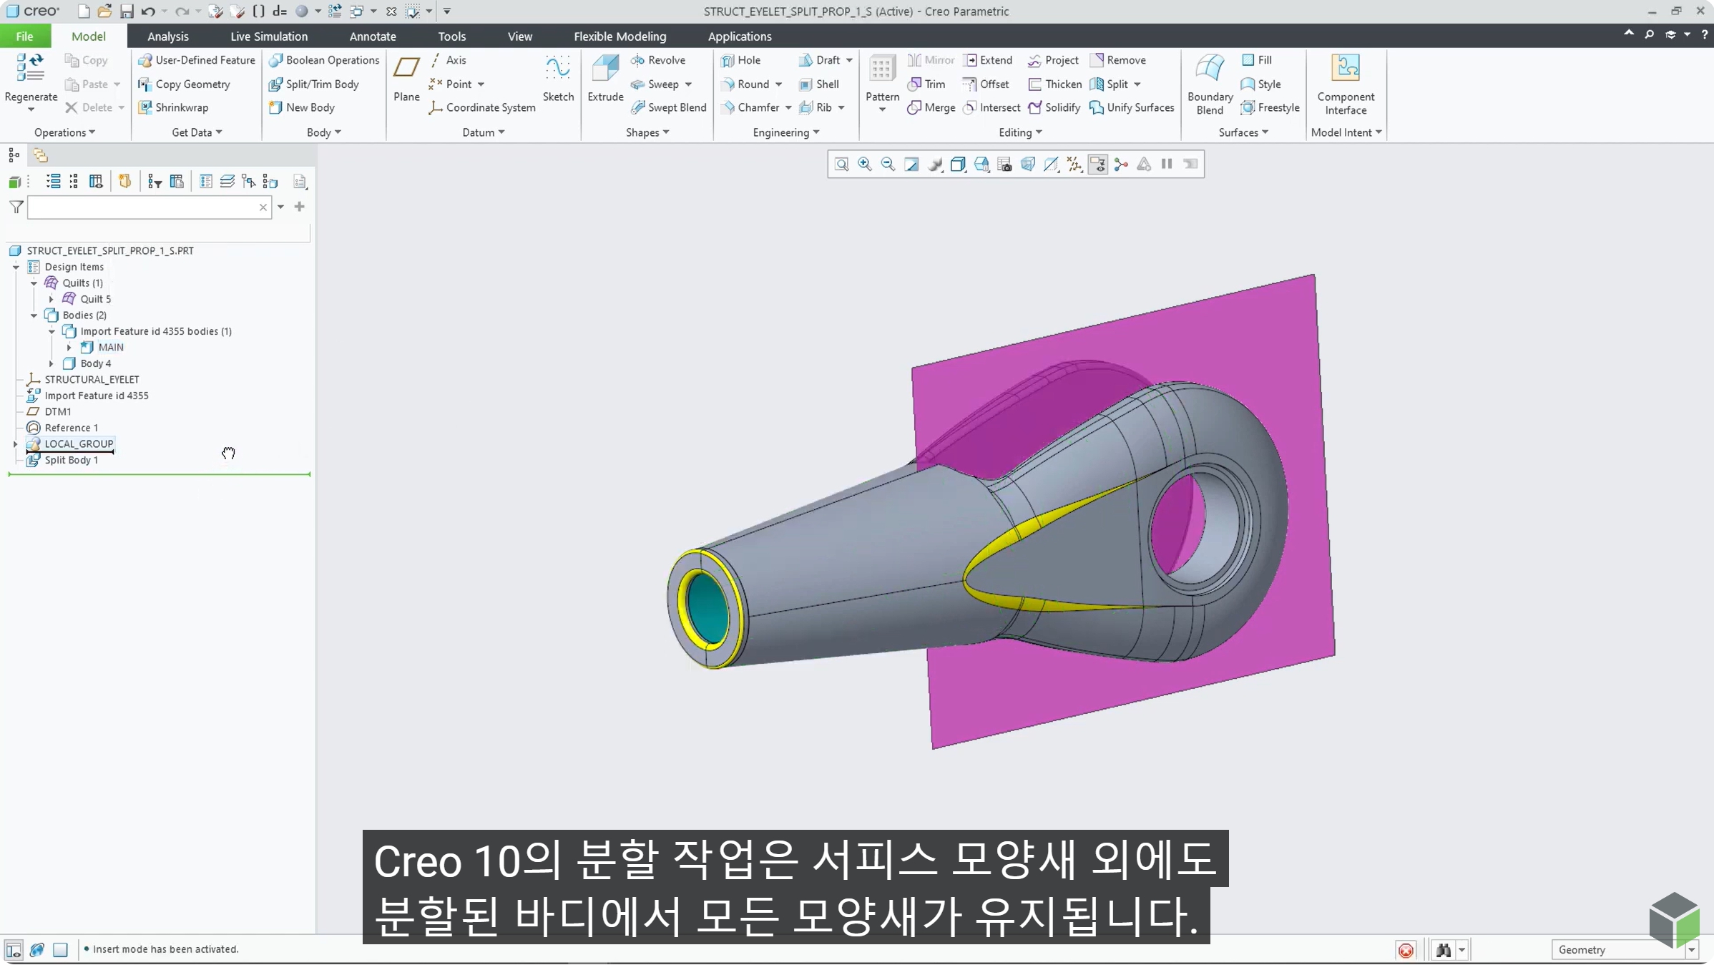
Task: Toggle Spin Center display
Action: (x=1121, y=165)
